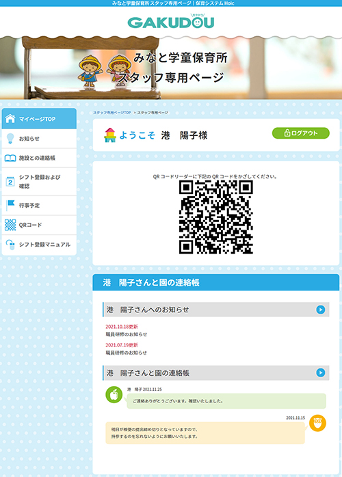Click the QR icon in the sidebar
342x477 pixels.
pyautogui.click(x=10, y=225)
